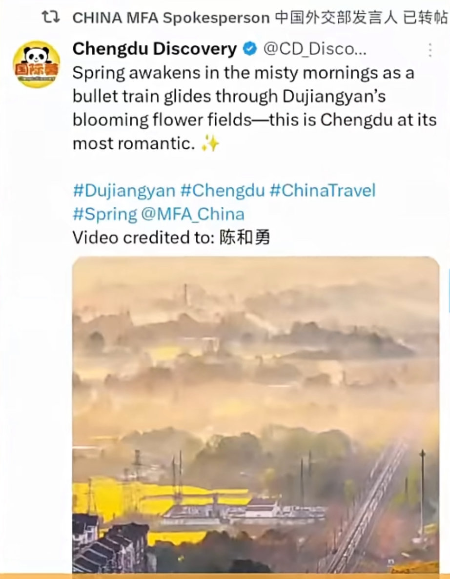Follow the #Spring hashtag
450x579 pixels.
click(x=105, y=214)
